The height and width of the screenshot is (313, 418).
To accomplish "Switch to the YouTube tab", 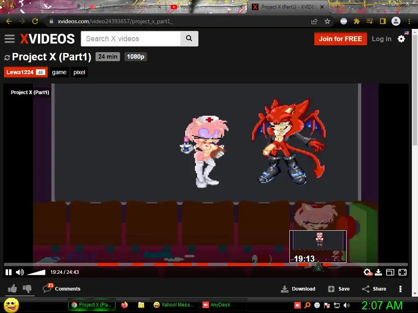I will (207, 7).
